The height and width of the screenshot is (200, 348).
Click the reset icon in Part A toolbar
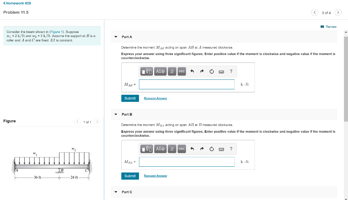coord(211,71)
